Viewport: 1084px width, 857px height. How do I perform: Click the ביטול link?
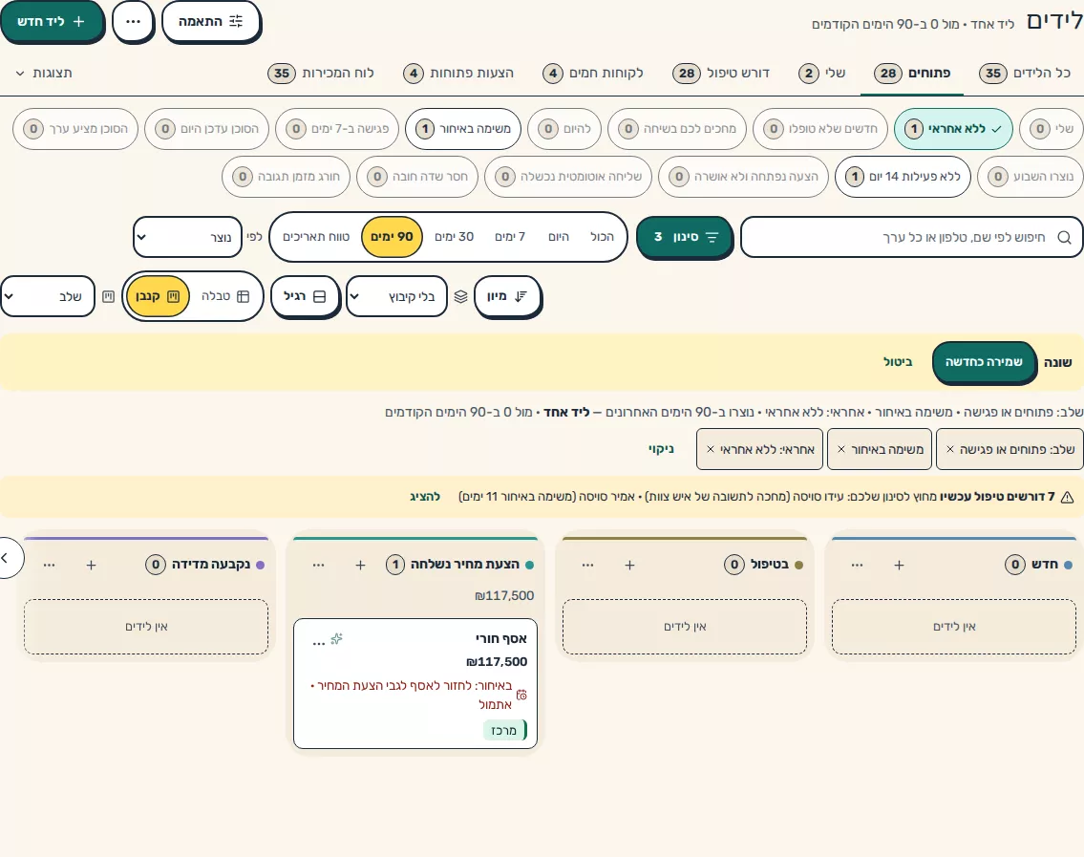click(898, 362)
